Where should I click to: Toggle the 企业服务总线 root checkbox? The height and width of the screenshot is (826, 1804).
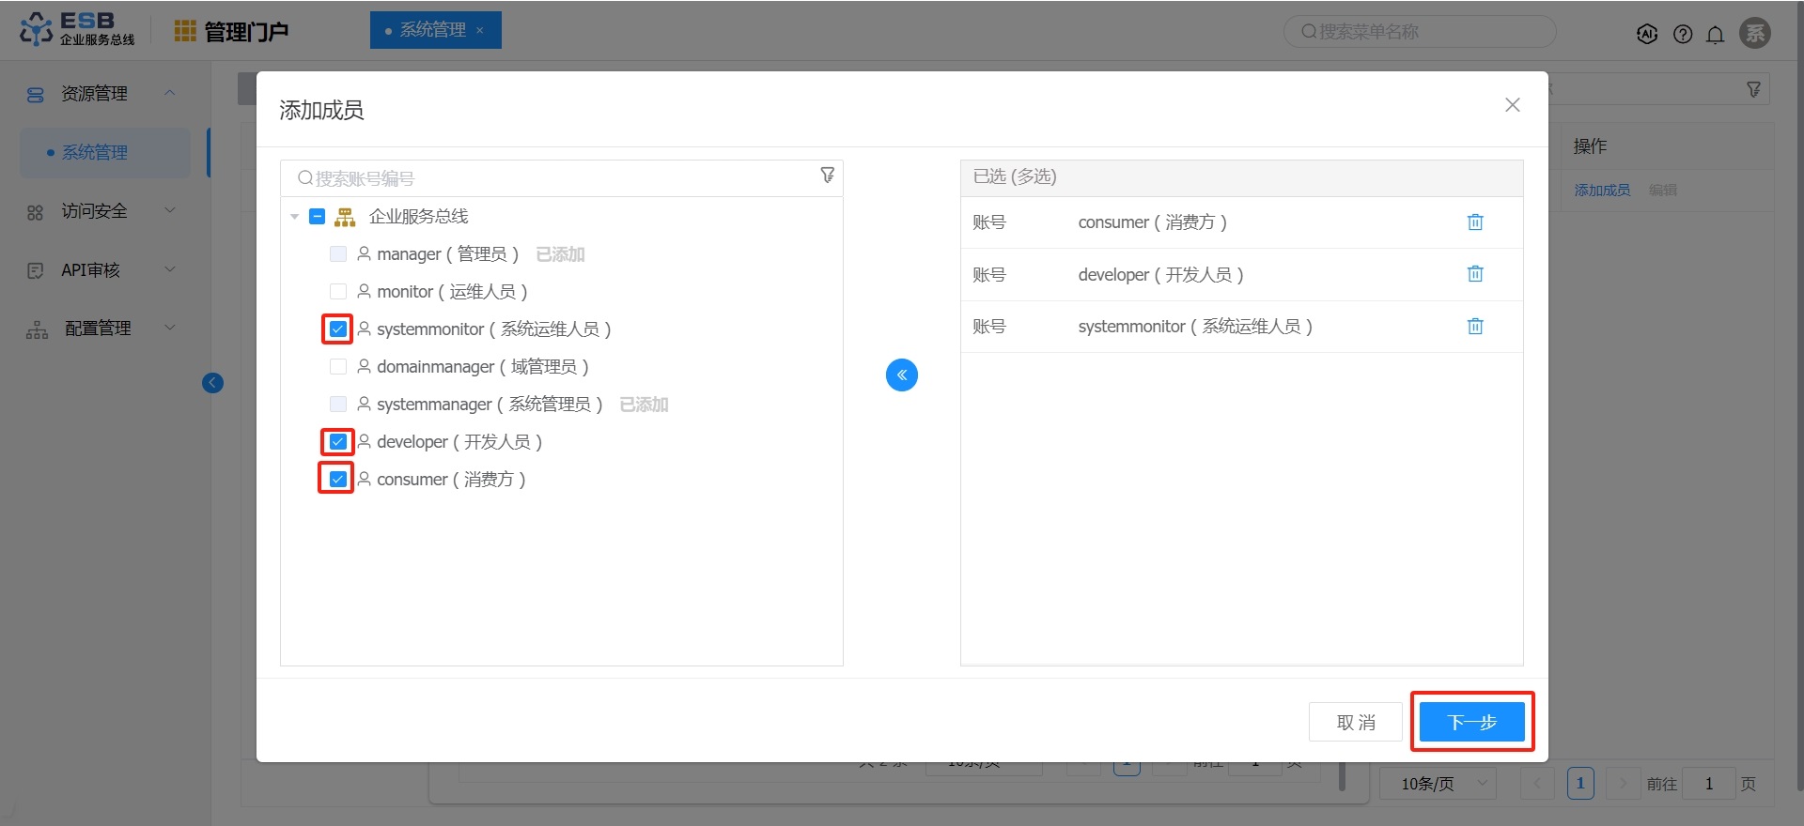318,217
